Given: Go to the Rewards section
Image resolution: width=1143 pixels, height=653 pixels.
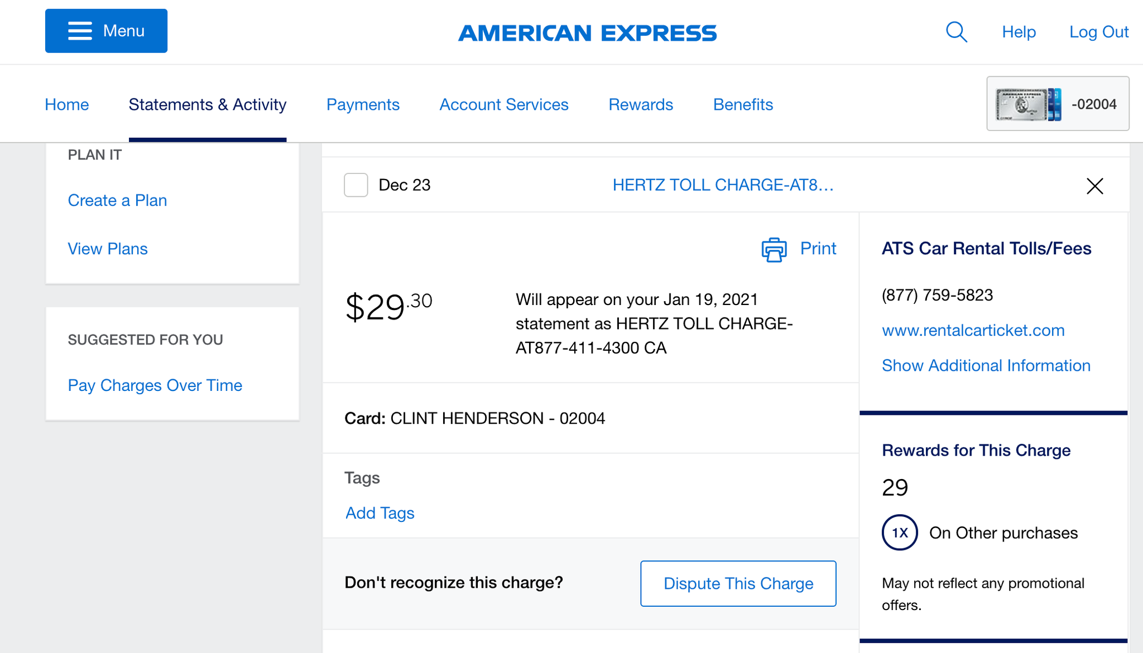Looking at the screenshot, I should (x=640, y=104).
